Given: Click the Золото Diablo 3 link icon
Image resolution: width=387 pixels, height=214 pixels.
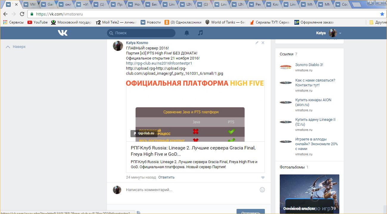Looking at the screenshot, I should [x=286, y=67].
